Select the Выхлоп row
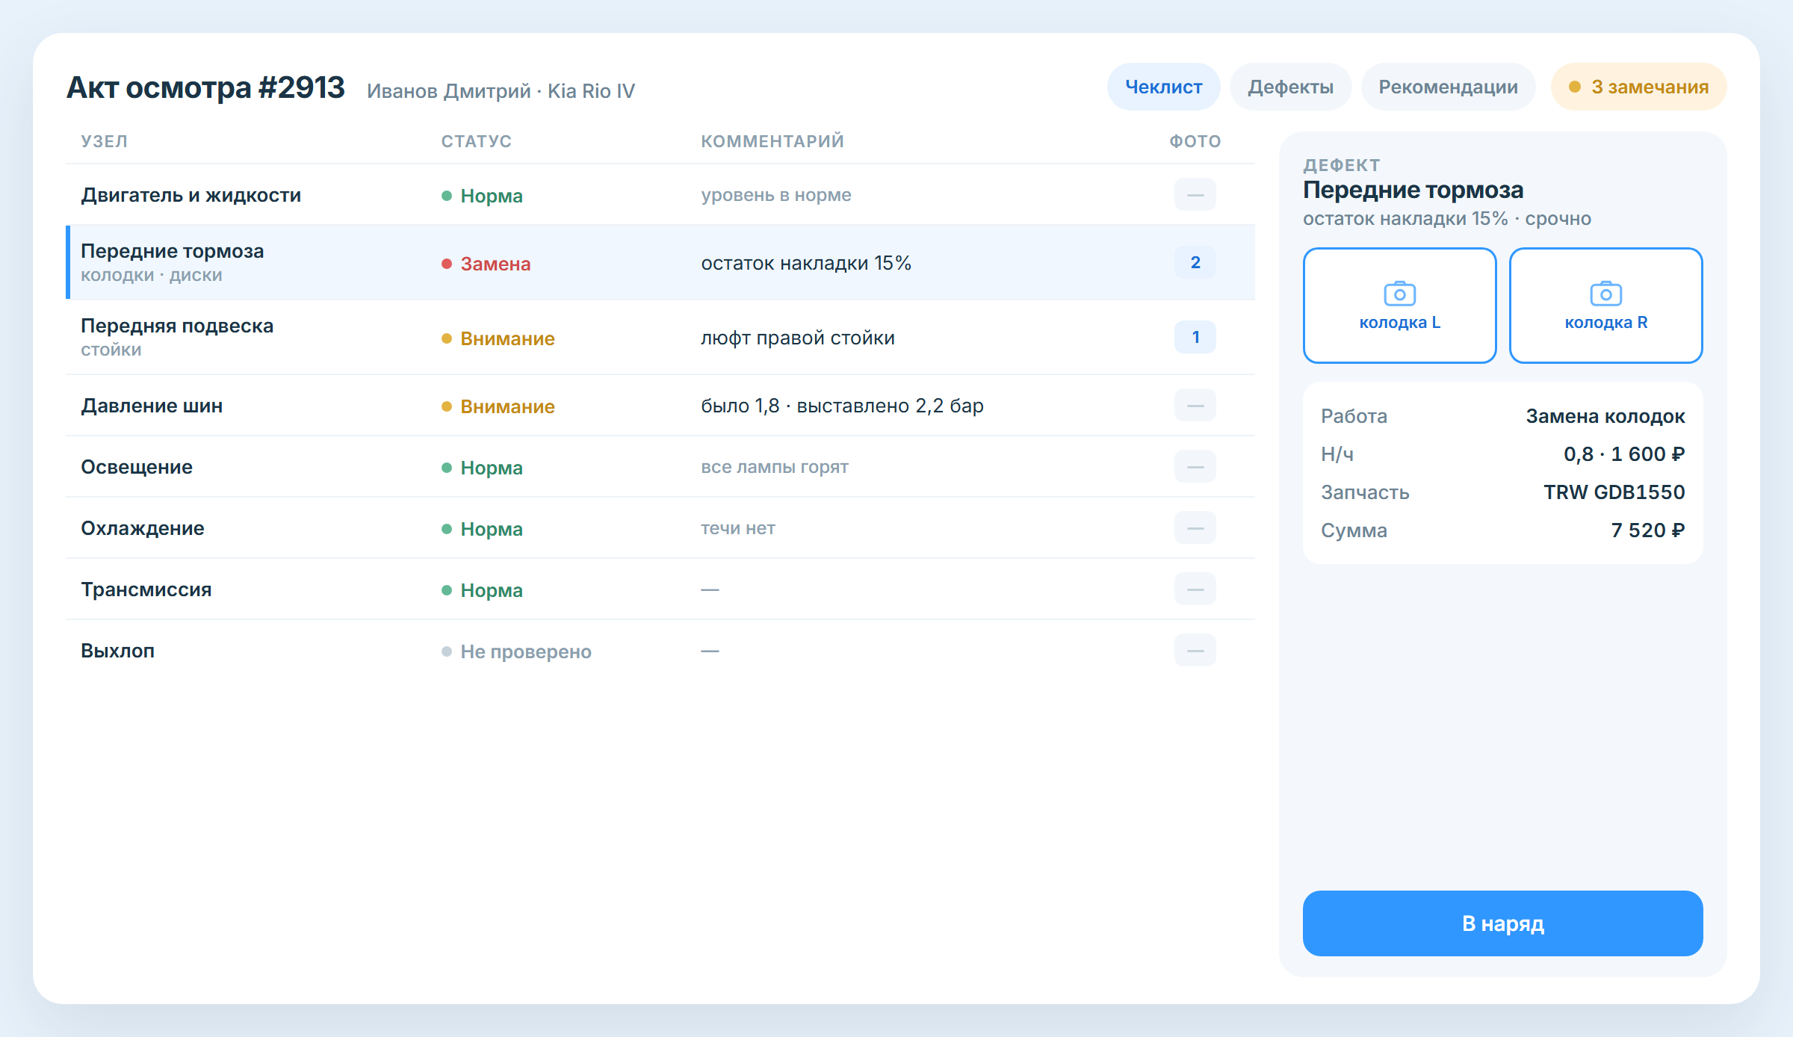 pyautogui.click(x=660, y=651)
